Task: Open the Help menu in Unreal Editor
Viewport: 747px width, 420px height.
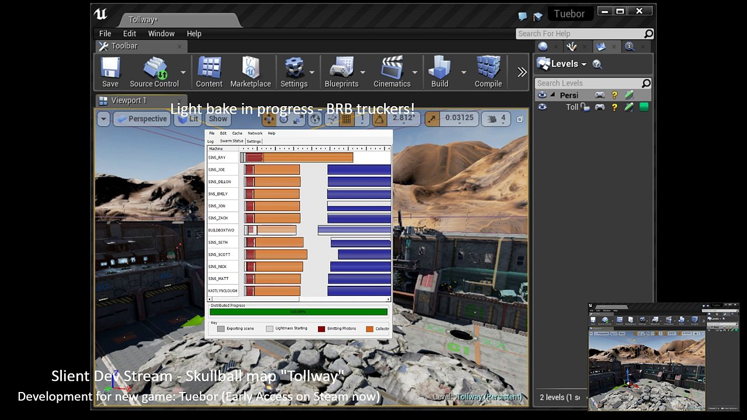Action: [x=194, y=34]
